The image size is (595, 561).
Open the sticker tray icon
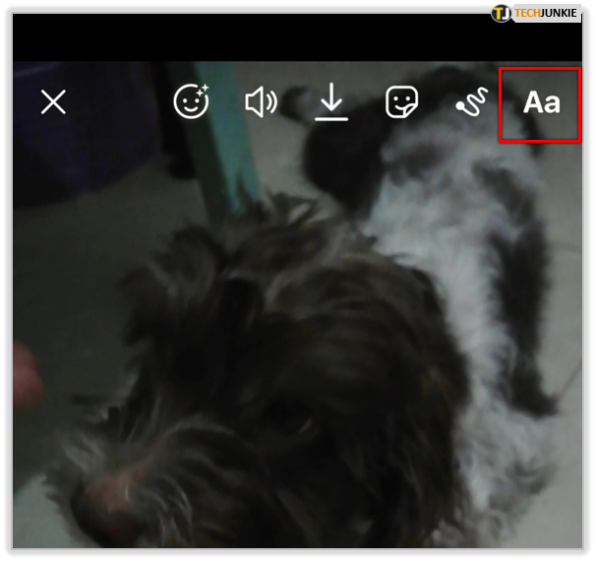400,101
